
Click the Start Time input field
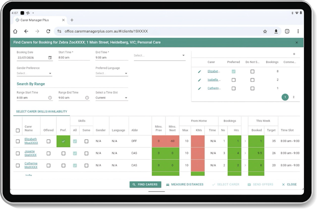[x=74, y=58]
